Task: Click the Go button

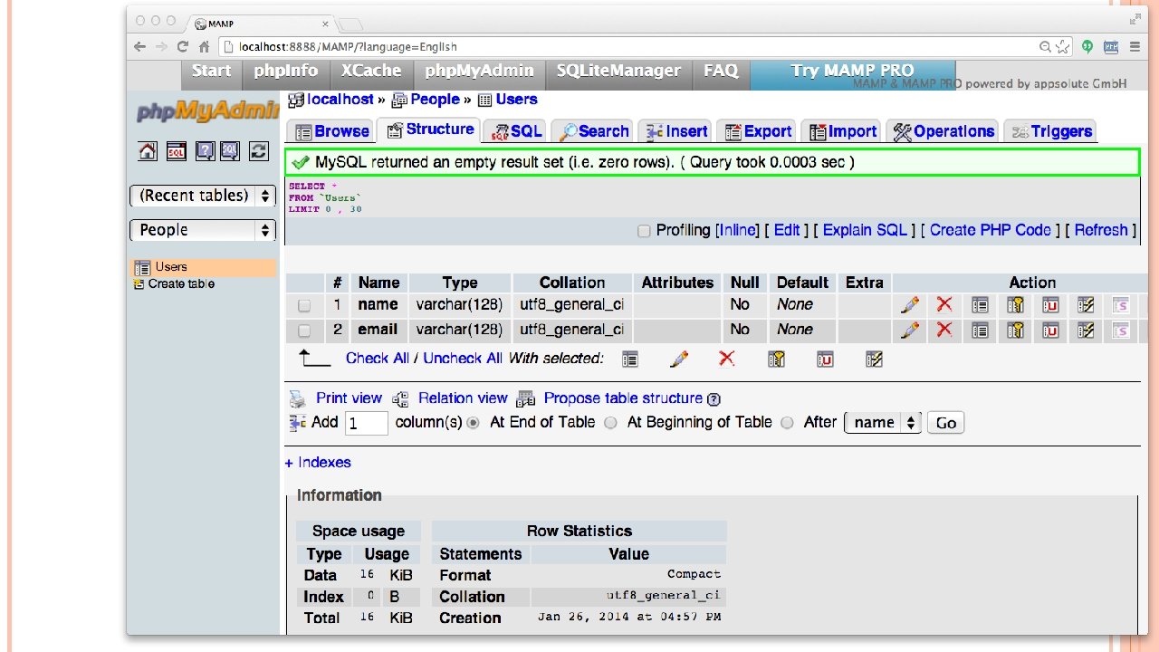Action: point(946,423)
